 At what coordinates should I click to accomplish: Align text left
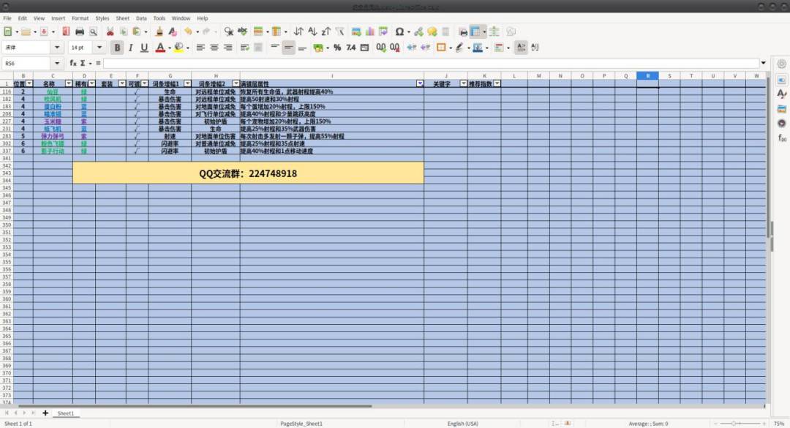[200, 48]
